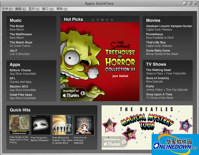Open the 编辑 (E) menu
Screen dimensions: 199x155
pos(21,9)
